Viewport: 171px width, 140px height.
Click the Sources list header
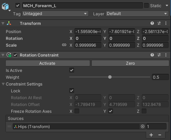[x=87, y=119]
